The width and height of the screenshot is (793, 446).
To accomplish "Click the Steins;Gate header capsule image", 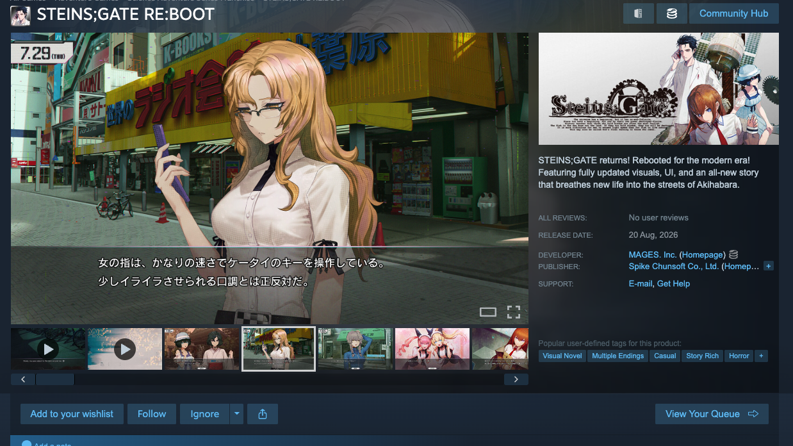I will [x=658, y=89].
